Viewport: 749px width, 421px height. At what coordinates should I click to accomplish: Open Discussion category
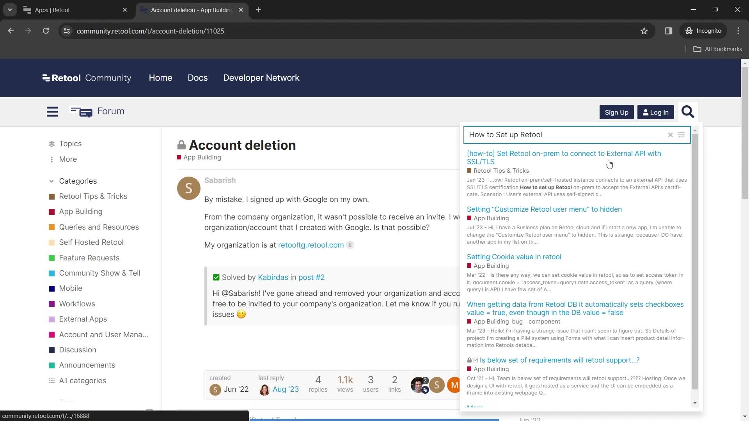pyautogui.click(x=77, y=350)
